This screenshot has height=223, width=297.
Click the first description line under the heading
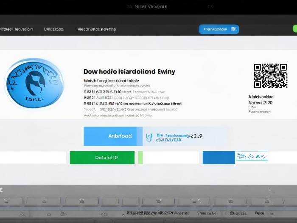[111, 80]
